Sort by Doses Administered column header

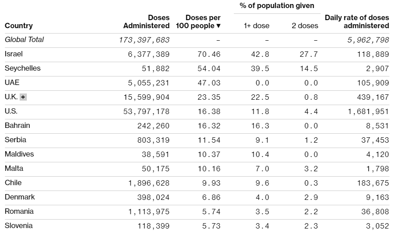[147, 22]
